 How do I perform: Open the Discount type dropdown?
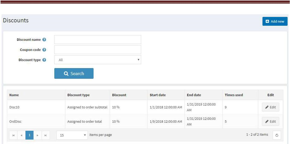98,60
